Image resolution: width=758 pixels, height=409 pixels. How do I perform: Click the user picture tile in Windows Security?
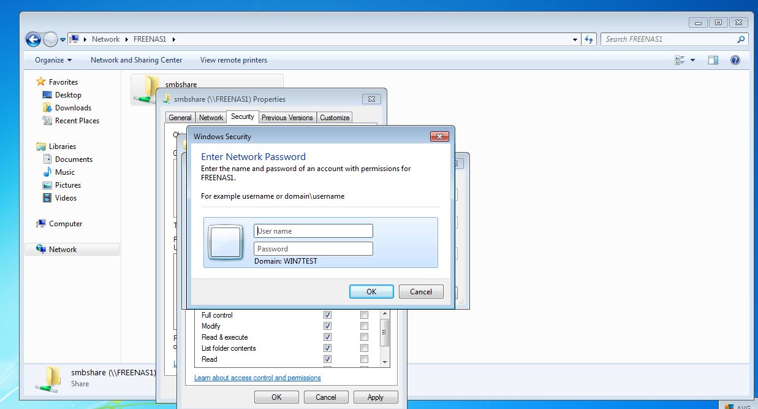pyautogui.click(x=226, y=242)
